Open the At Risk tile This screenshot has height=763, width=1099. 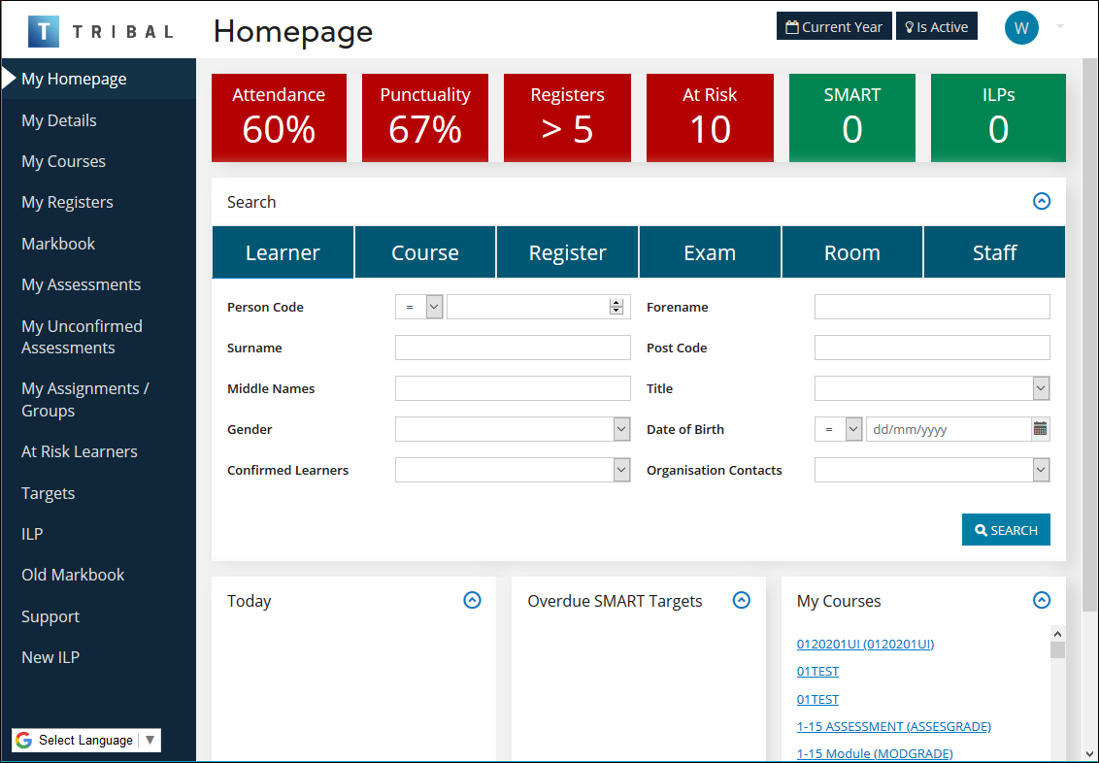coord(710,117)
